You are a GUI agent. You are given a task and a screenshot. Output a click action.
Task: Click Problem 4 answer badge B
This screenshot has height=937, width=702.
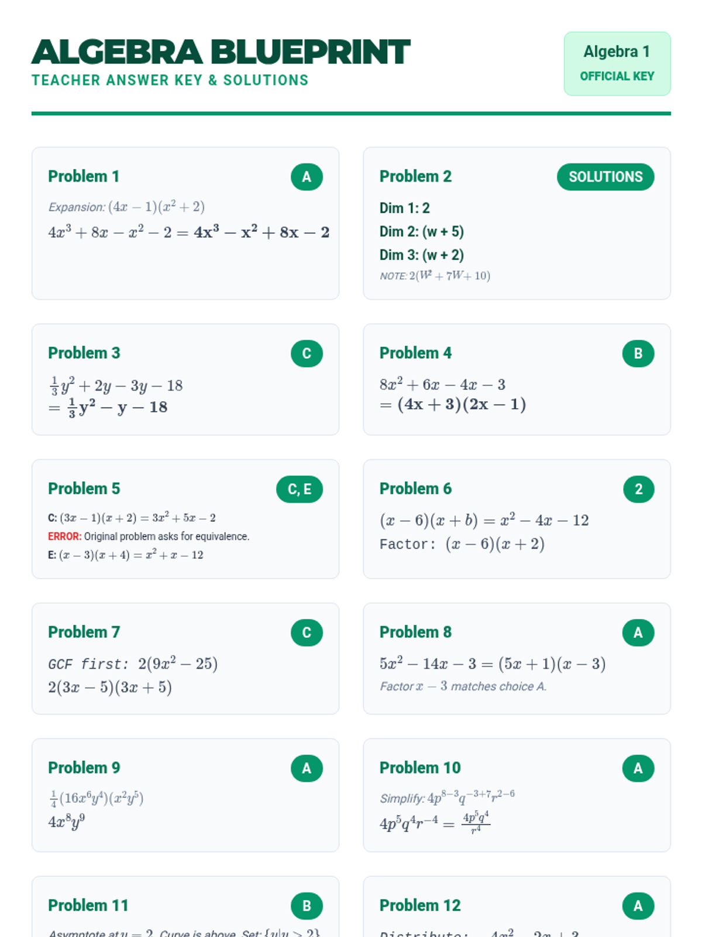tap(638, 354)
